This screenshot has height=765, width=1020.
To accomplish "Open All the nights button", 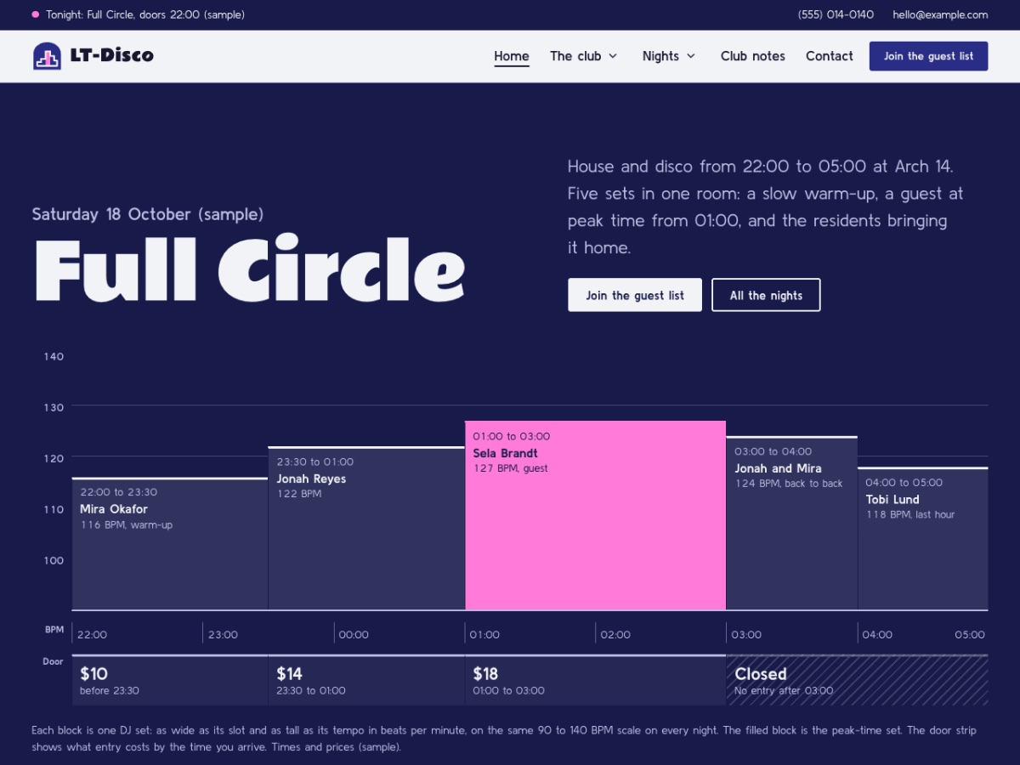I will tap(766, 295).
